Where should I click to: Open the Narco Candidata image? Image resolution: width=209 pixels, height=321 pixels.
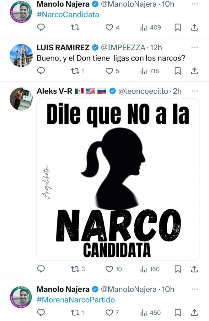click(x=118, y=180)
